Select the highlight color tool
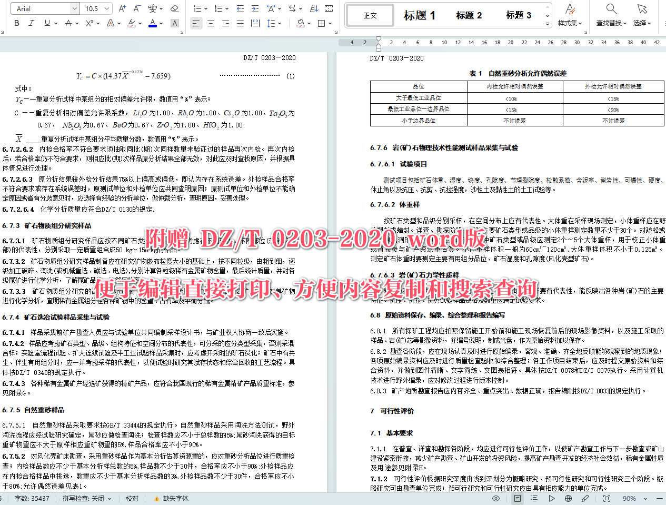Viewport: 666px width, 505px height. click(131, 24)
